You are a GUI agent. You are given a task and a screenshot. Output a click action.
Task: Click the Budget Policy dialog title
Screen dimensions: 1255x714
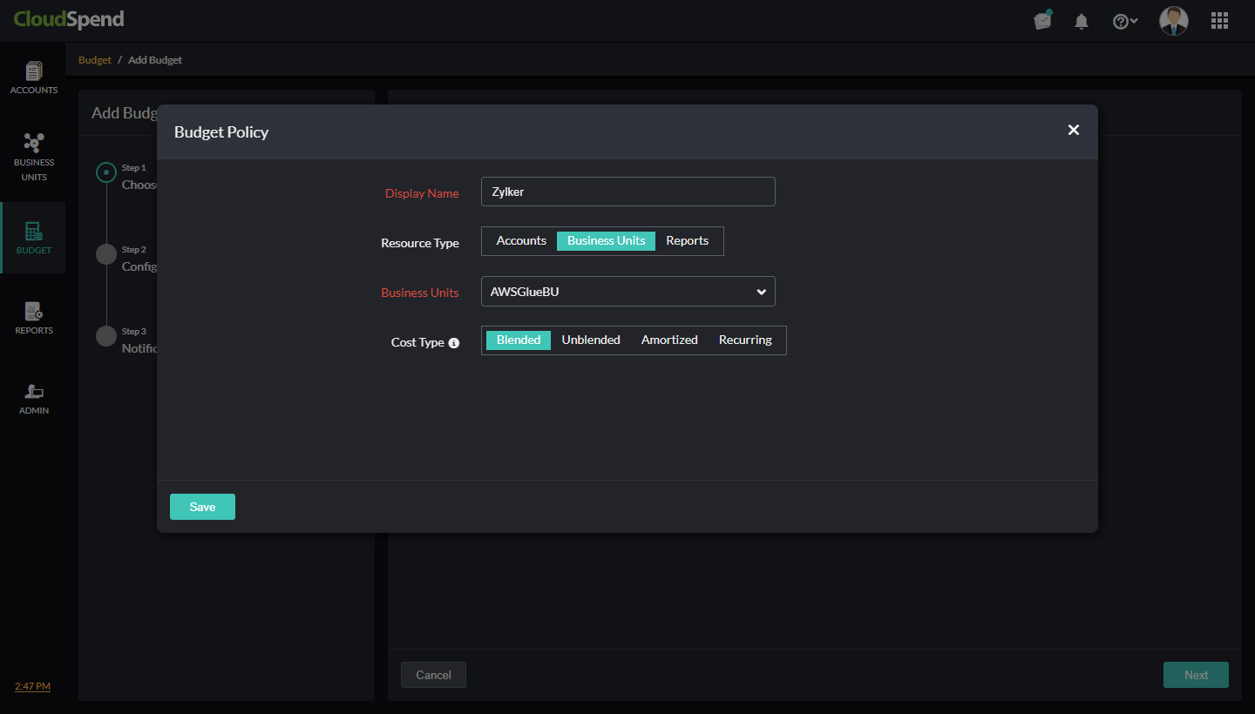click(x=221, y=132)
